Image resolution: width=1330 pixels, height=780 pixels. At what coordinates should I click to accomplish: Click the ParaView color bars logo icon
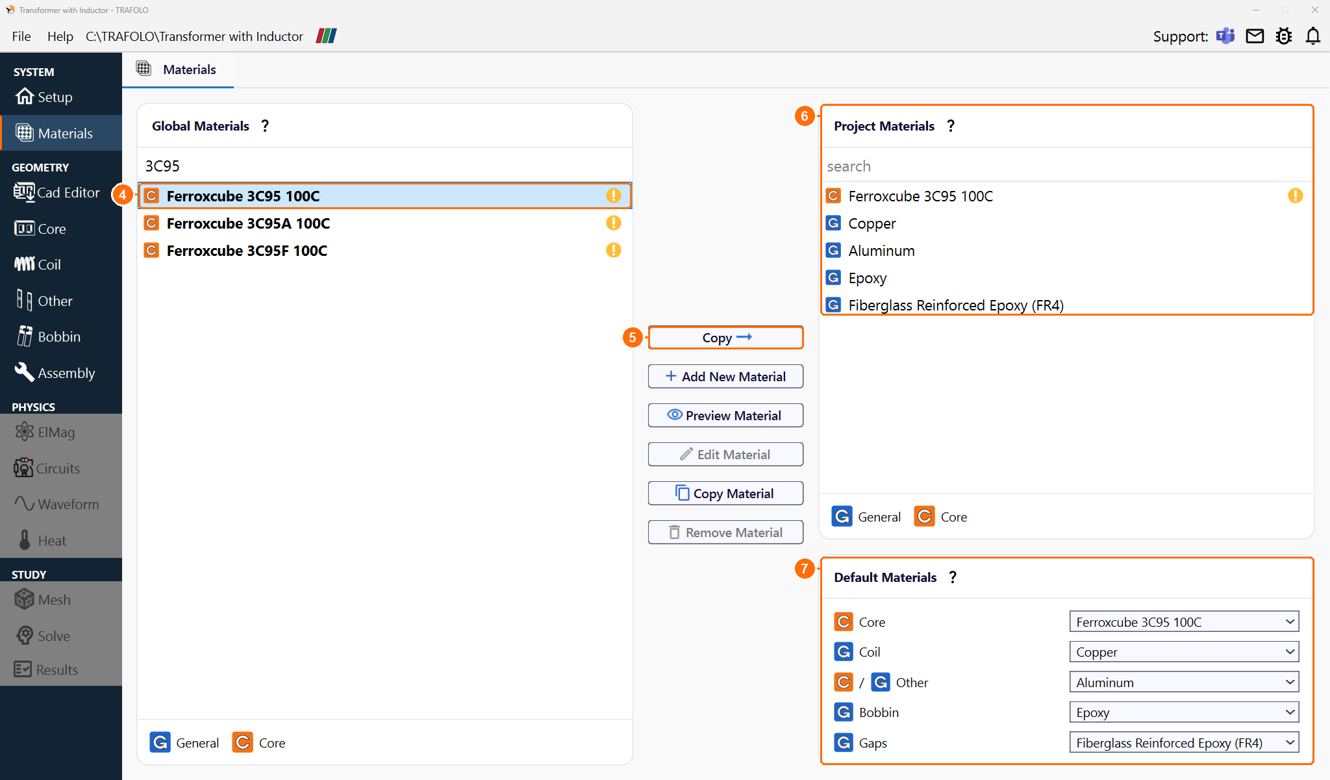pyautogui.click(x=326, y=36)
